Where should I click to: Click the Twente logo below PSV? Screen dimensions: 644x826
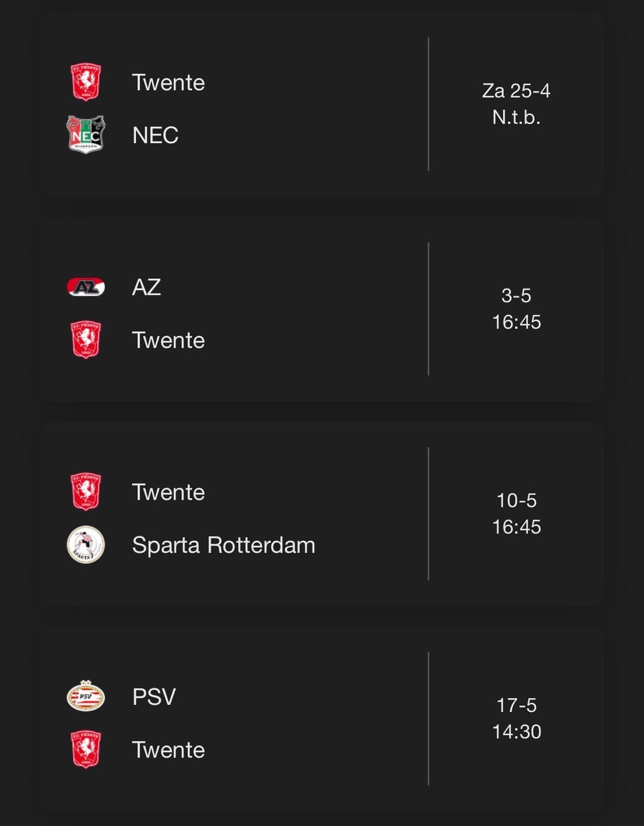pos(86,750)
